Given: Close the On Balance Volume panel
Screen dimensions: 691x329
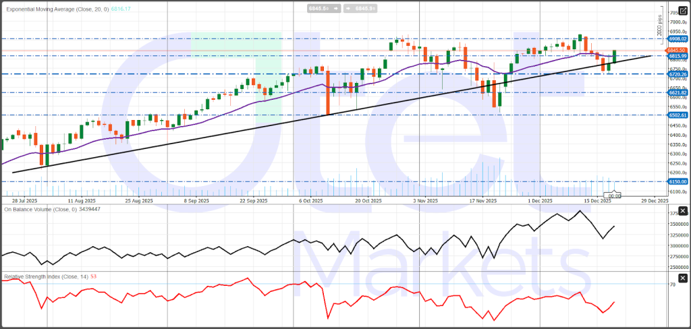Looking at the screenshot, I should 682,212.
